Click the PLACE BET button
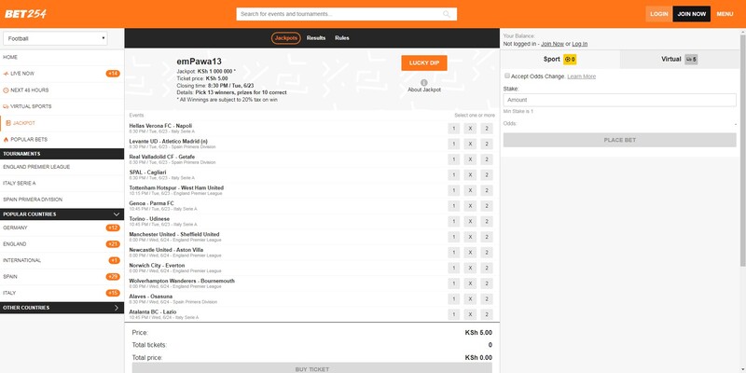The height and width of the screenshot is (373, 746). (x=620, y=140)
